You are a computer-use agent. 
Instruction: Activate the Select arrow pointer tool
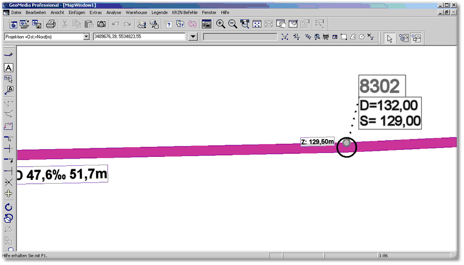pos(390,38)
